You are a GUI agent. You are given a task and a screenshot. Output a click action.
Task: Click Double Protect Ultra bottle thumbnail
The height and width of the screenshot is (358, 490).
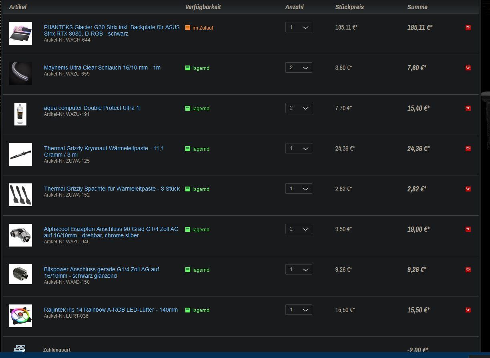(20, 114)
